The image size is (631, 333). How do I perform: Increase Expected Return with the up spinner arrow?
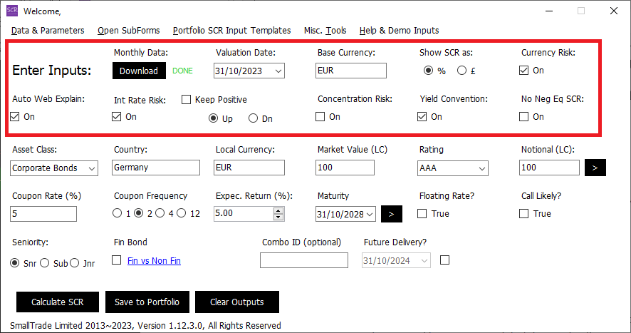coord(278,210)
